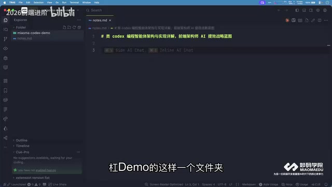Open the database icon in the activity bar
The width and height of the screenshot is (332, 187).
[6, 100]
